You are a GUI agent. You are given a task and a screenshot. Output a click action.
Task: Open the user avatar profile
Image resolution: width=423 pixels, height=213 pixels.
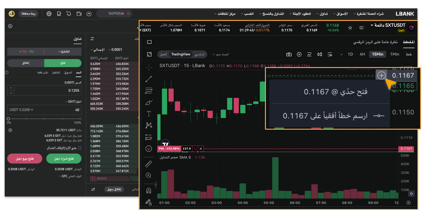(x=12, y=14)
